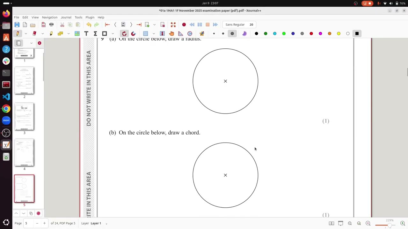Go to the next page arrow
Screen dimensions: 408x229
coord(131,24)
